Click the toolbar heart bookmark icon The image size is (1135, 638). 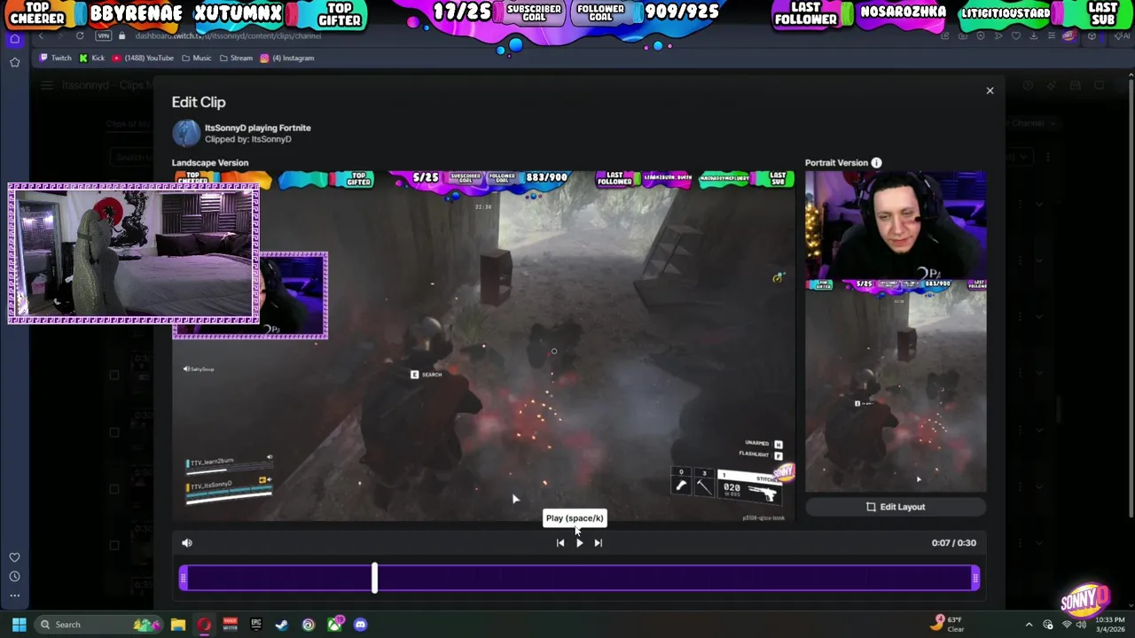[1016, 35]
